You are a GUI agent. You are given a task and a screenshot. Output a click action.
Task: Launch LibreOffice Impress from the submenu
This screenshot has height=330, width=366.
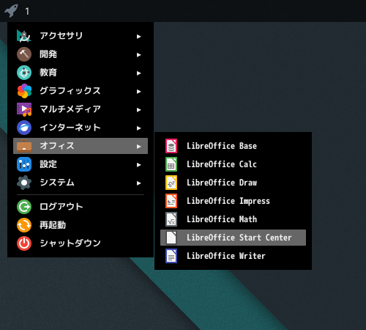233,201
